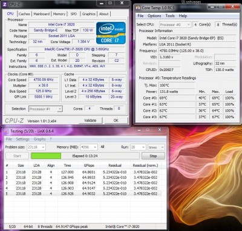Click the Stop button in LinX

[153, 156]
